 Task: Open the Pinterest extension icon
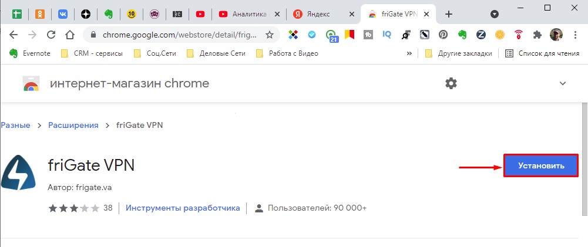443,35
